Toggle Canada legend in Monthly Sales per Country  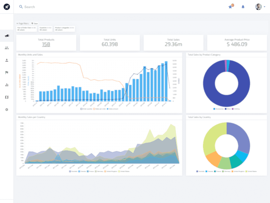(x=82, y=172)
